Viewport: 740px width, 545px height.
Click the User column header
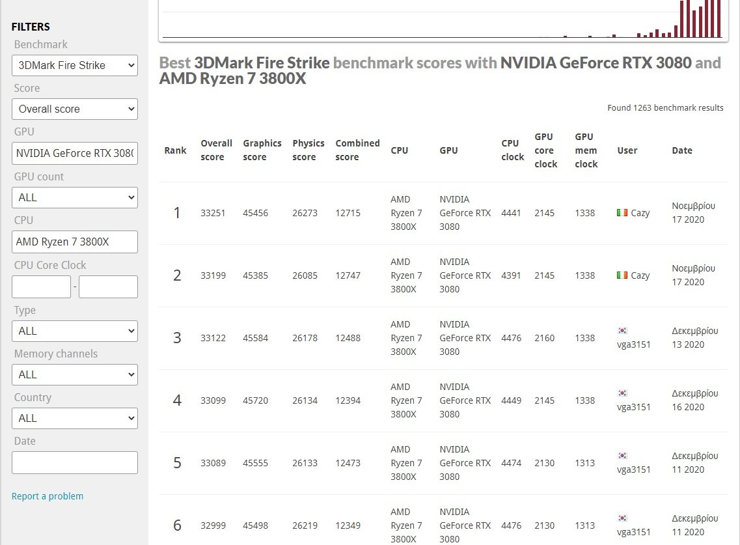click(627, 150)
